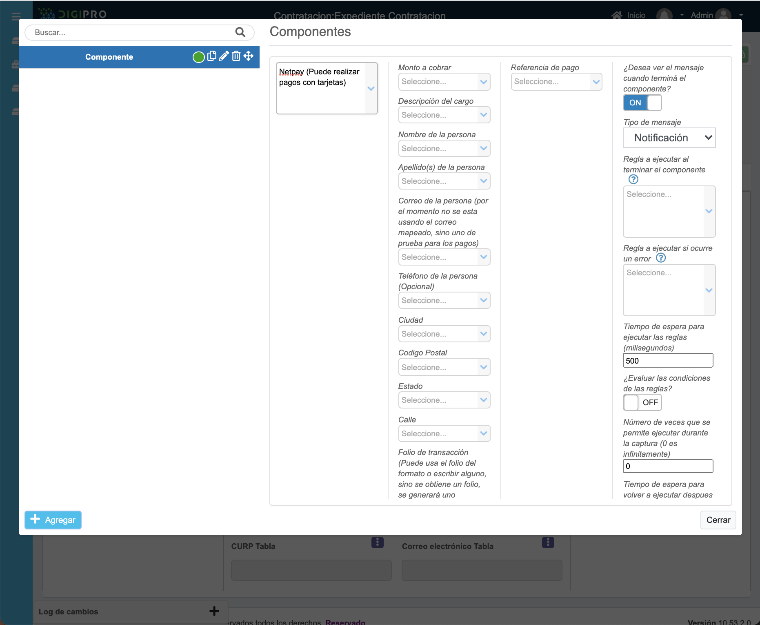Click the move arrows icon
The width and height of the screenshot is (760, 625).
click(x=249, y=56)
